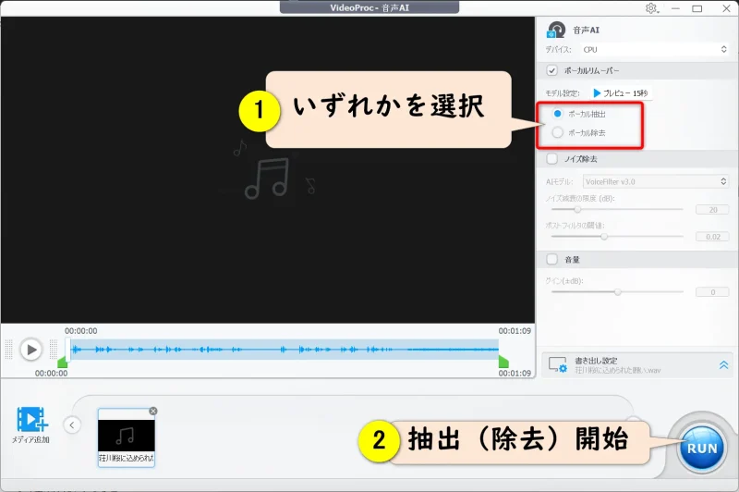Screen dimensions: 739x492
Task: Click the waveform in the audio timeline
Action: pyautogui.click(x=285, y=350)
